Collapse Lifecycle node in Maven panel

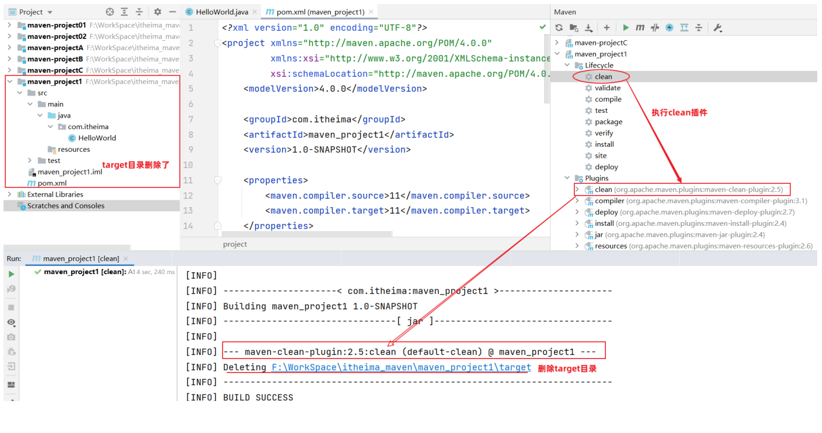coord(567,65)
